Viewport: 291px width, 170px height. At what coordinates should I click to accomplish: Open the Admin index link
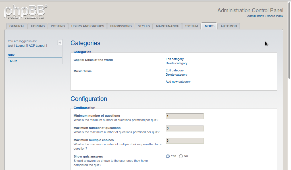(255, 16)
